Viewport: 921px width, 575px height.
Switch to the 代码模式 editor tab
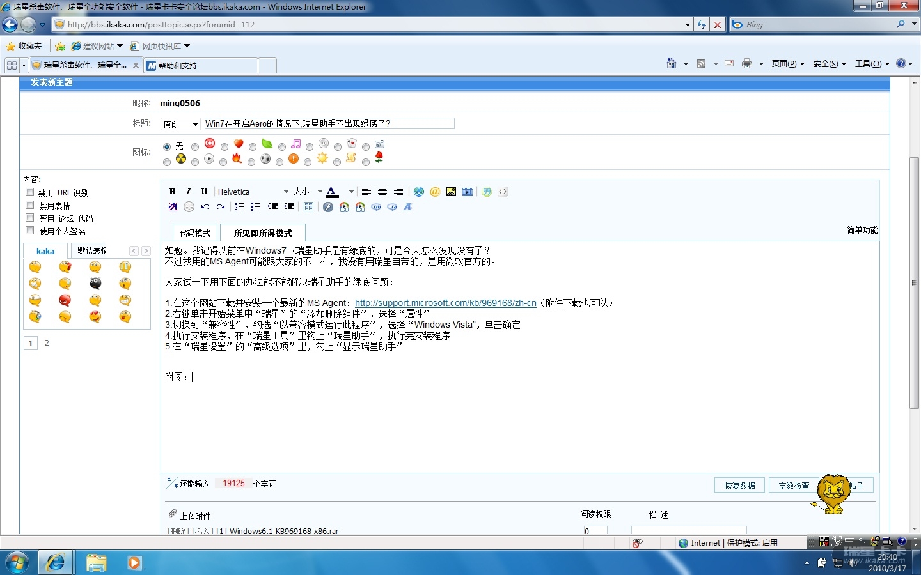tap(195, 233)
